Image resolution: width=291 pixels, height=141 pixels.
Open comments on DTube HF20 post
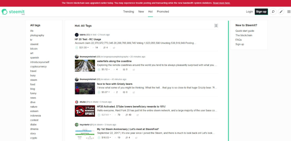(128, 115)
